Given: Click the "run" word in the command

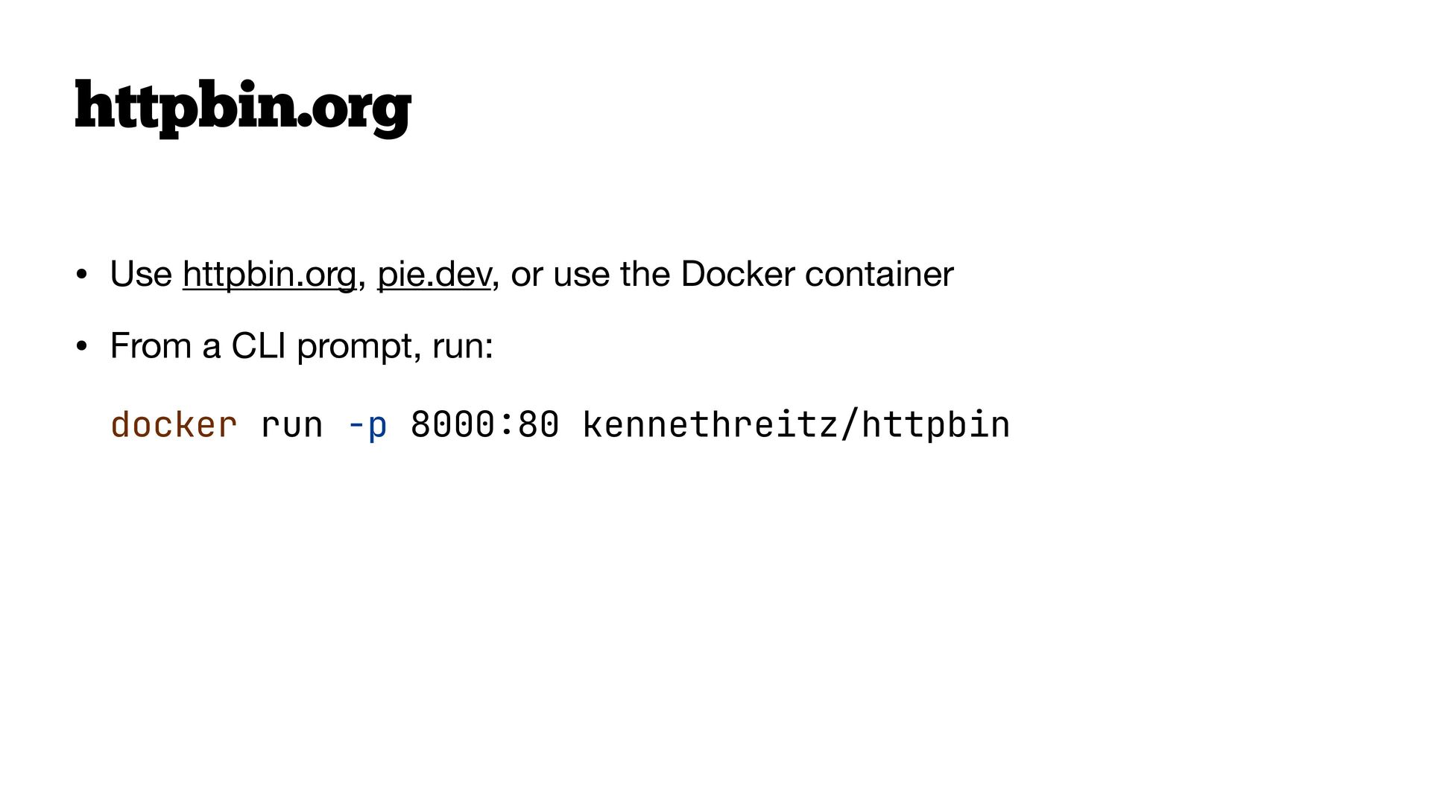Looking at the screenshot, I should click(291, 425).
